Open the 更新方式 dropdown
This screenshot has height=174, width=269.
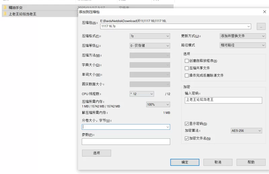click(x=242, y=36)
